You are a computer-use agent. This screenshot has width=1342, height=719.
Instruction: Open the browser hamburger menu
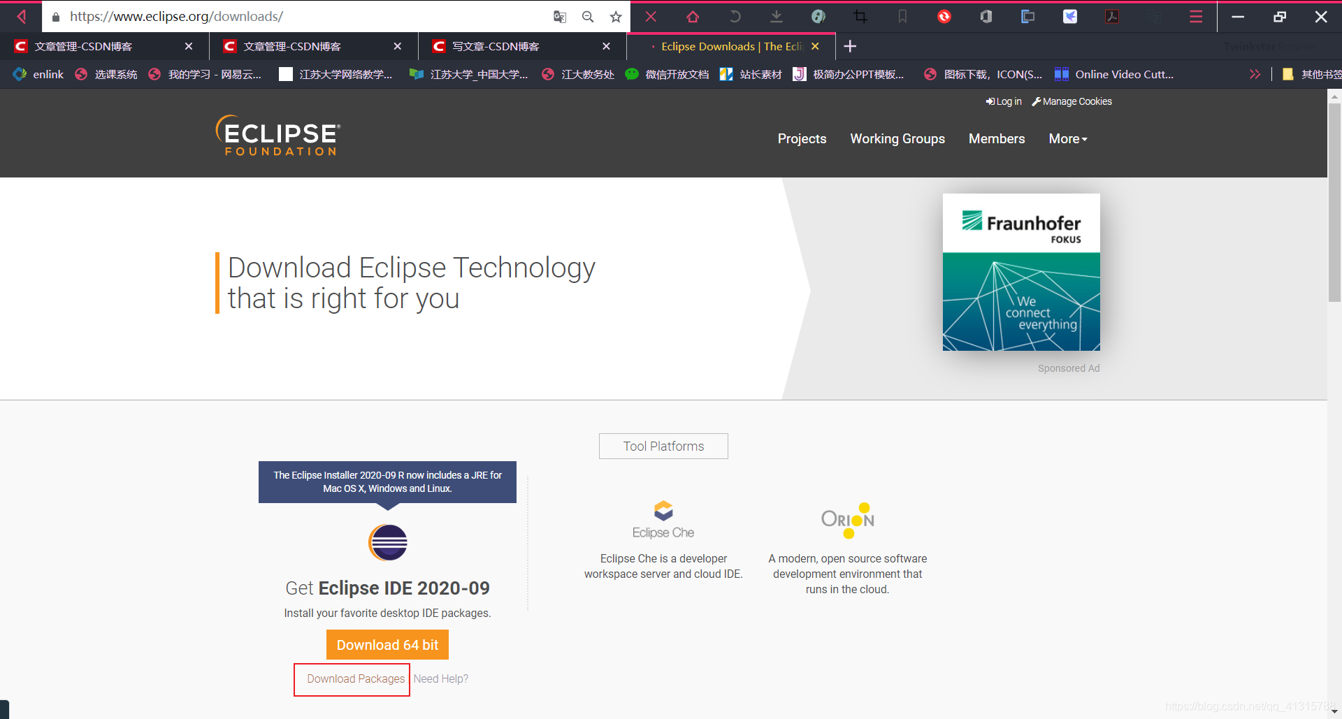pyautogui.click(x=1196, y=16)
